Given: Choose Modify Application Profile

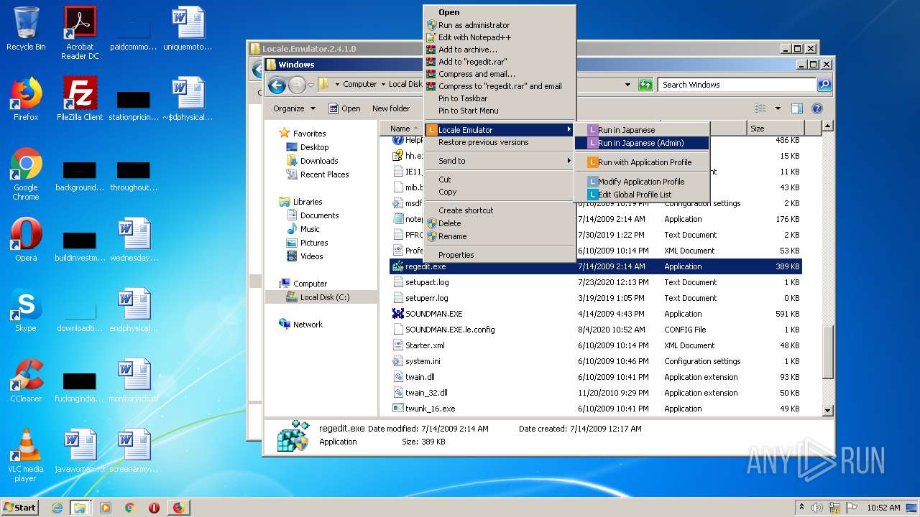Looking at the screenshot, I should tap(642, 182).
